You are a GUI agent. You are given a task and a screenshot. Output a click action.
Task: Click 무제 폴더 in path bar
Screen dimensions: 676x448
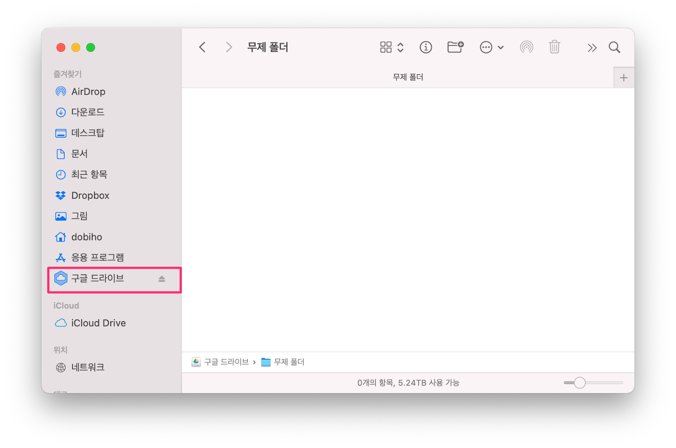tap(283, 362)
